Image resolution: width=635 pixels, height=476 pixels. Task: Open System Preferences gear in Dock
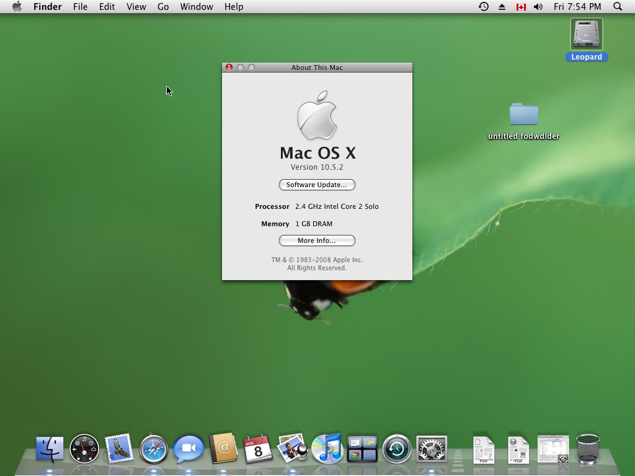[432, 449]
